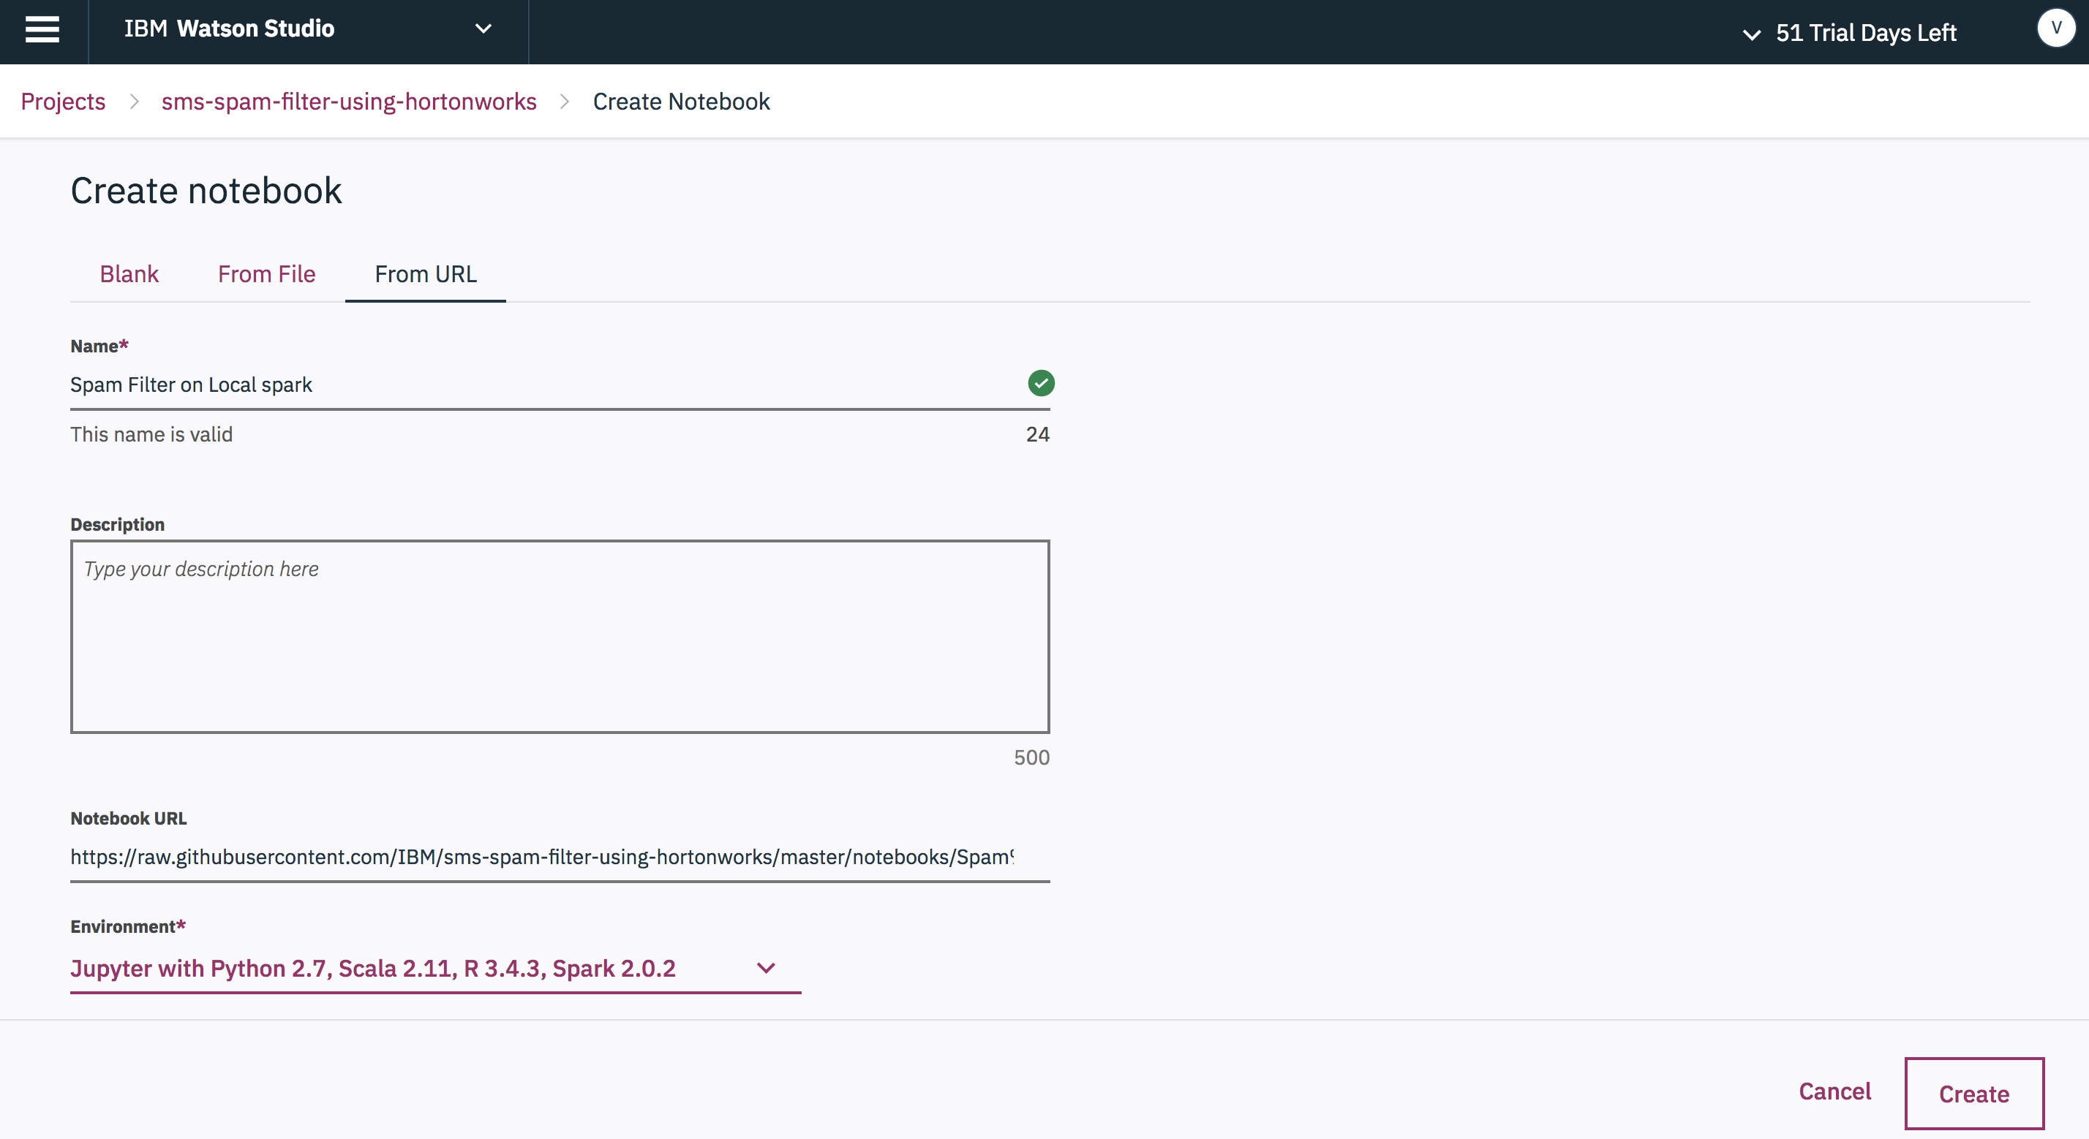Click the Notebook URL input field
The width and height of the screenshot is (2089, 1139).
click(542, 857)
